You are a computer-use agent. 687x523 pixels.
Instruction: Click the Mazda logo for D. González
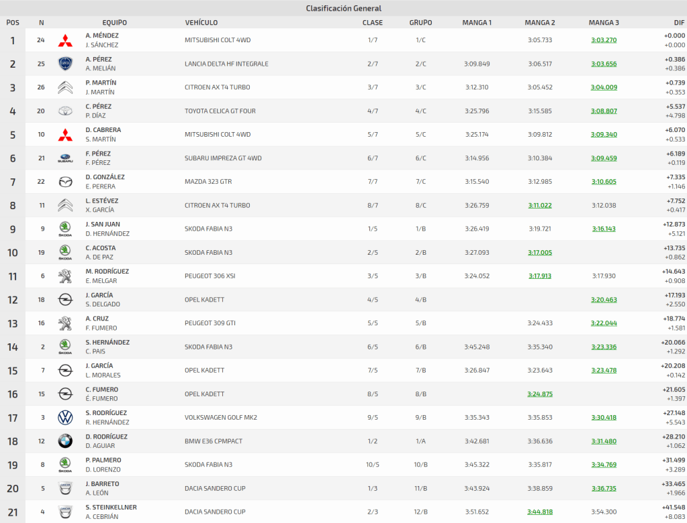tap(65, 182)
